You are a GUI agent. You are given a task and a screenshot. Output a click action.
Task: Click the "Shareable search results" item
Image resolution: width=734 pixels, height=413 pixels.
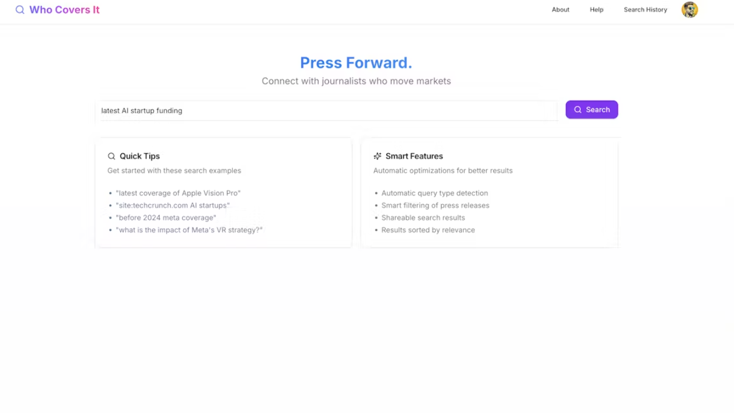tap(423, 218)
